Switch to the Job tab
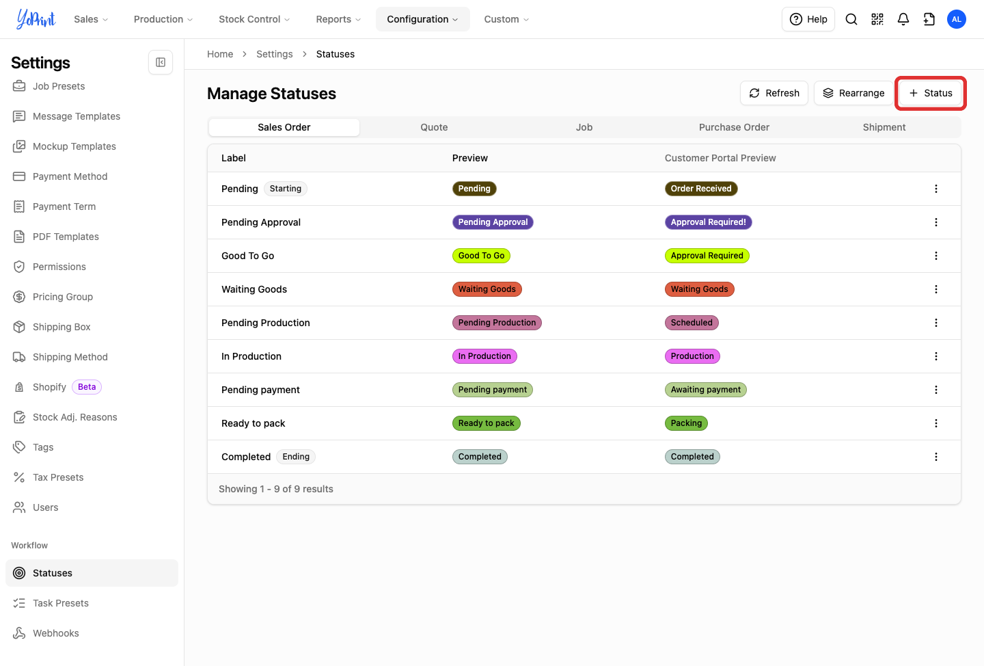Screen dimensions: 984x666 point(584,127)
